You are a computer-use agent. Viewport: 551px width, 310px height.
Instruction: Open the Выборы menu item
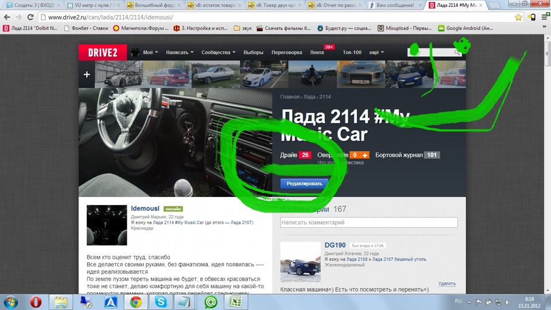[x=253, y=52]
